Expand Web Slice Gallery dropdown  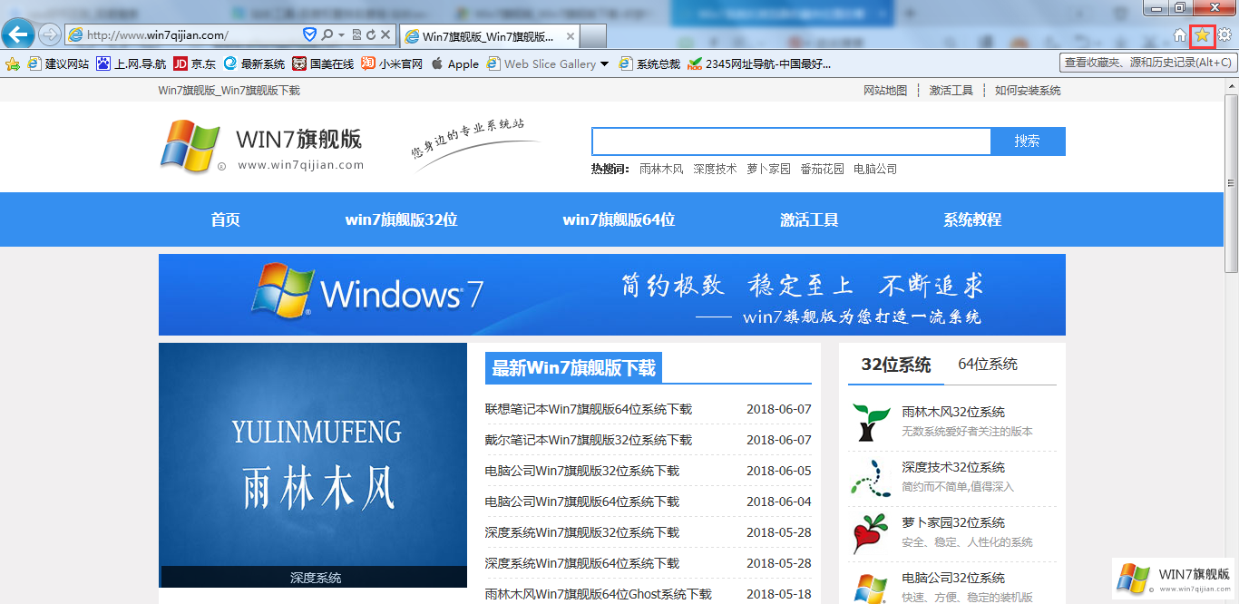[x=605, y=64]
